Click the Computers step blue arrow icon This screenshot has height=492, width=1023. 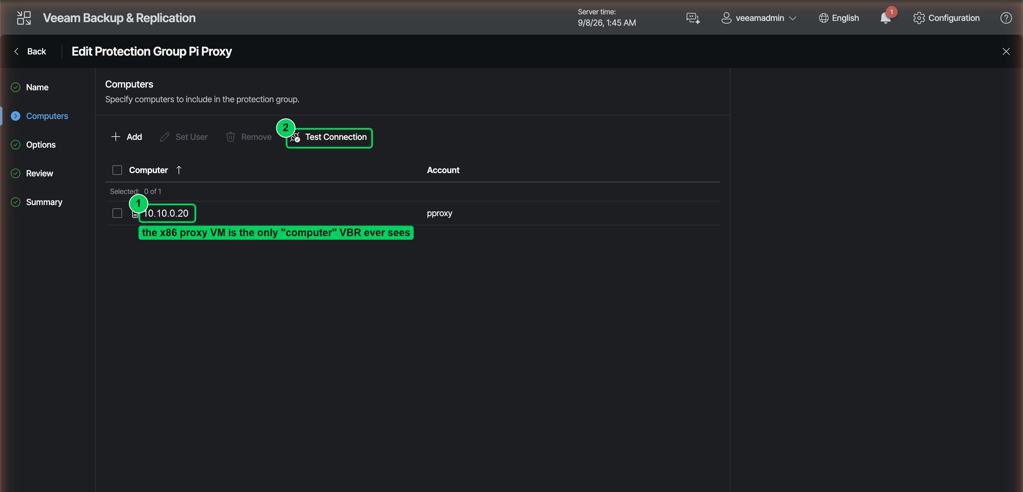[16, 116]
